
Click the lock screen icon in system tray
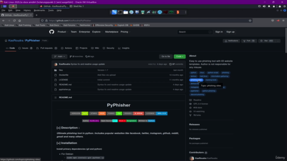point(280,6)
